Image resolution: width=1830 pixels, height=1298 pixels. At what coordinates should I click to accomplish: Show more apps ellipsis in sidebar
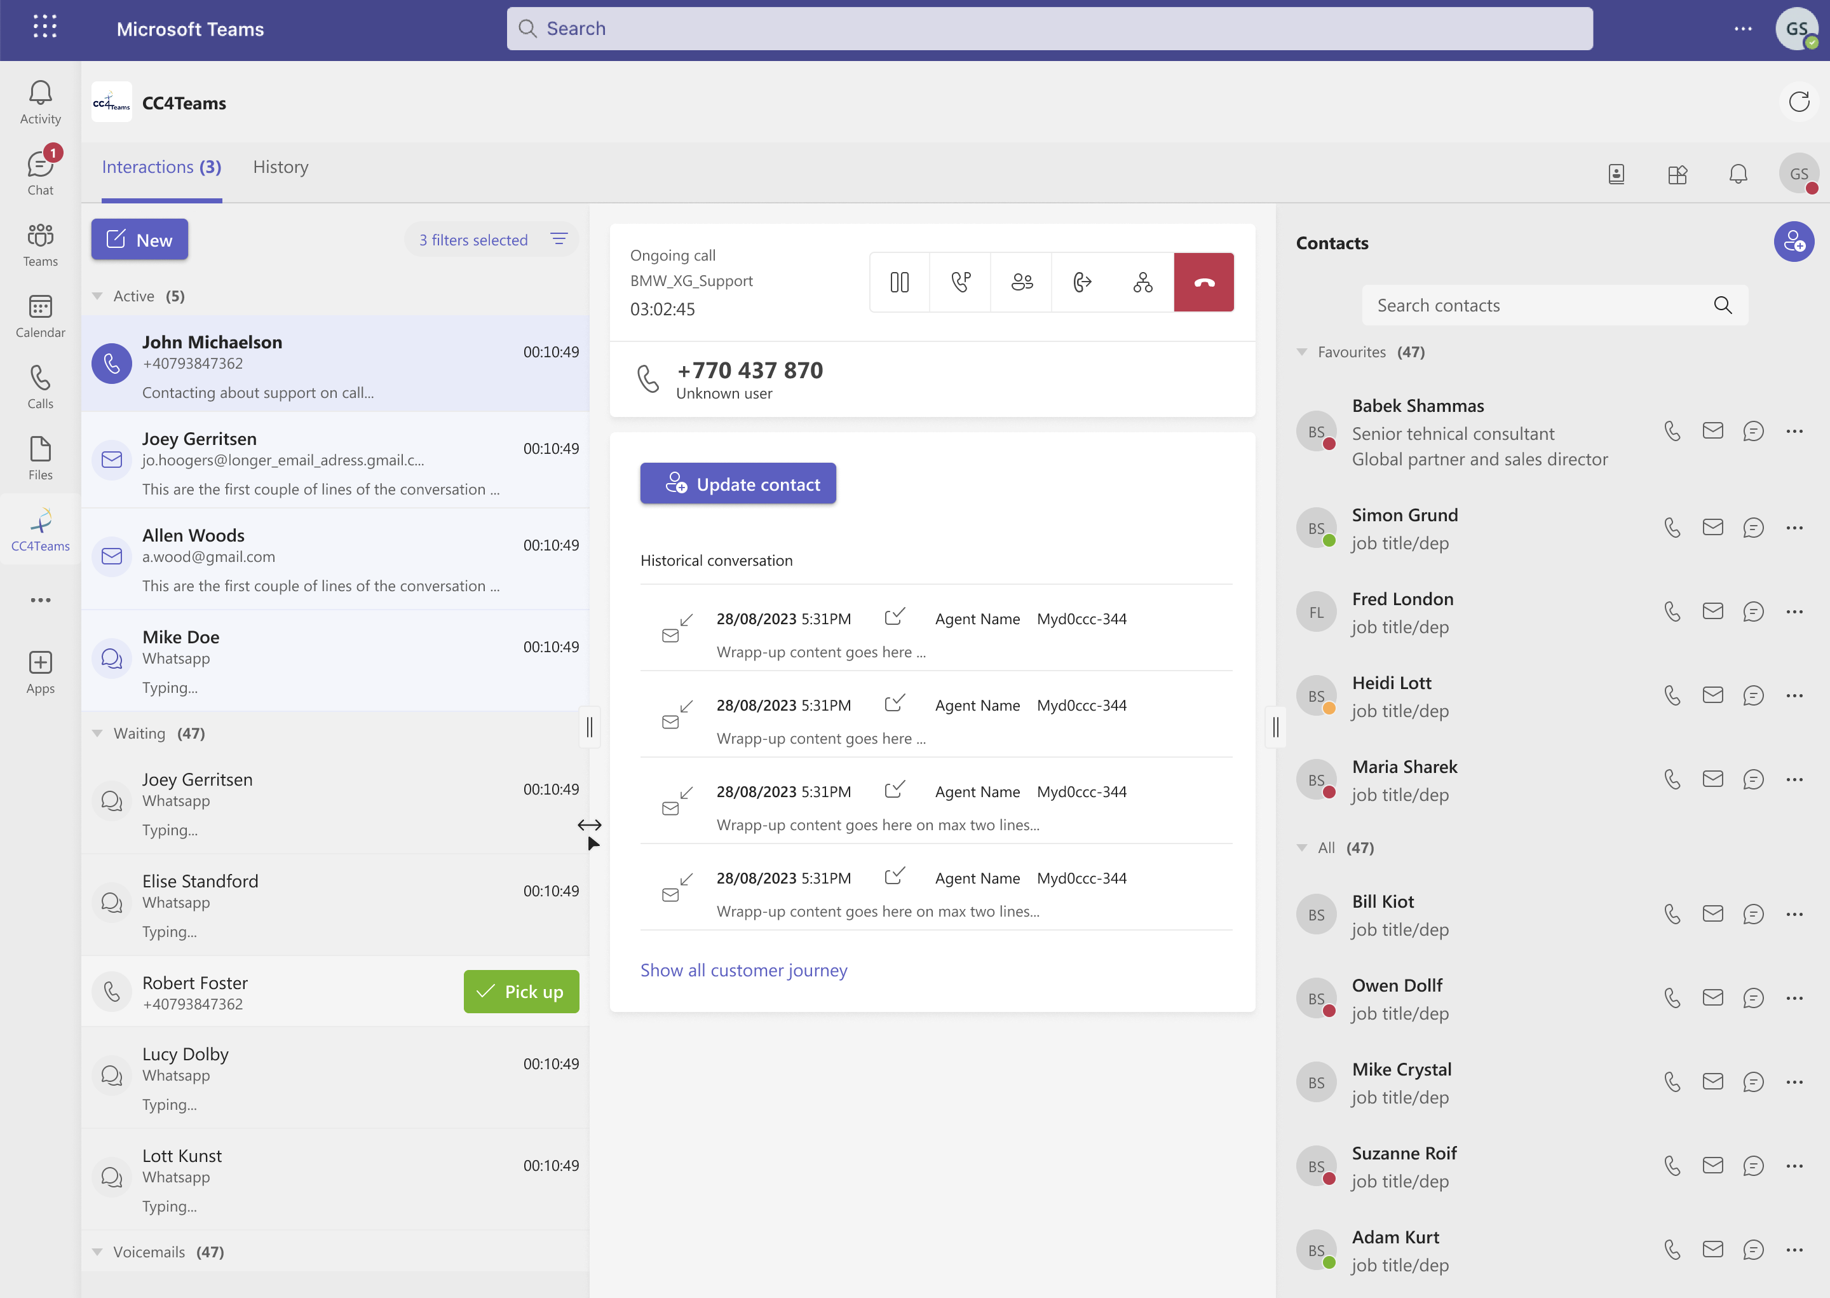pyautogui.click(x=40, y=600)
